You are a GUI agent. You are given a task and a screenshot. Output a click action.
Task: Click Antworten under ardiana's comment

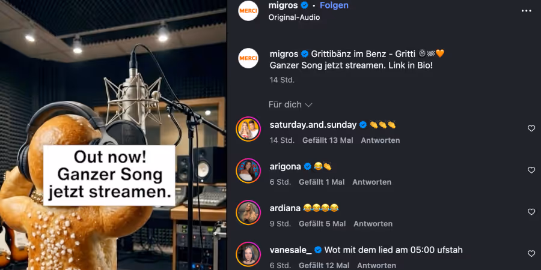tap(373, 224)
